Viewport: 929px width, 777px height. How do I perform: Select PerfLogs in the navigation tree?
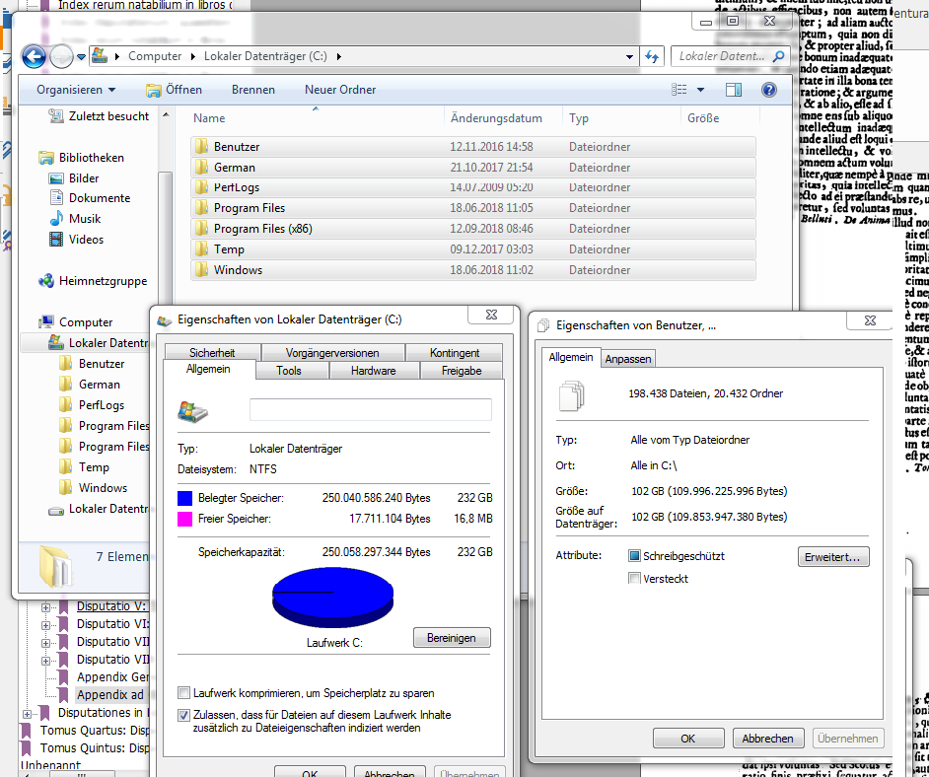pyautogui.click(x=102, y=405)
